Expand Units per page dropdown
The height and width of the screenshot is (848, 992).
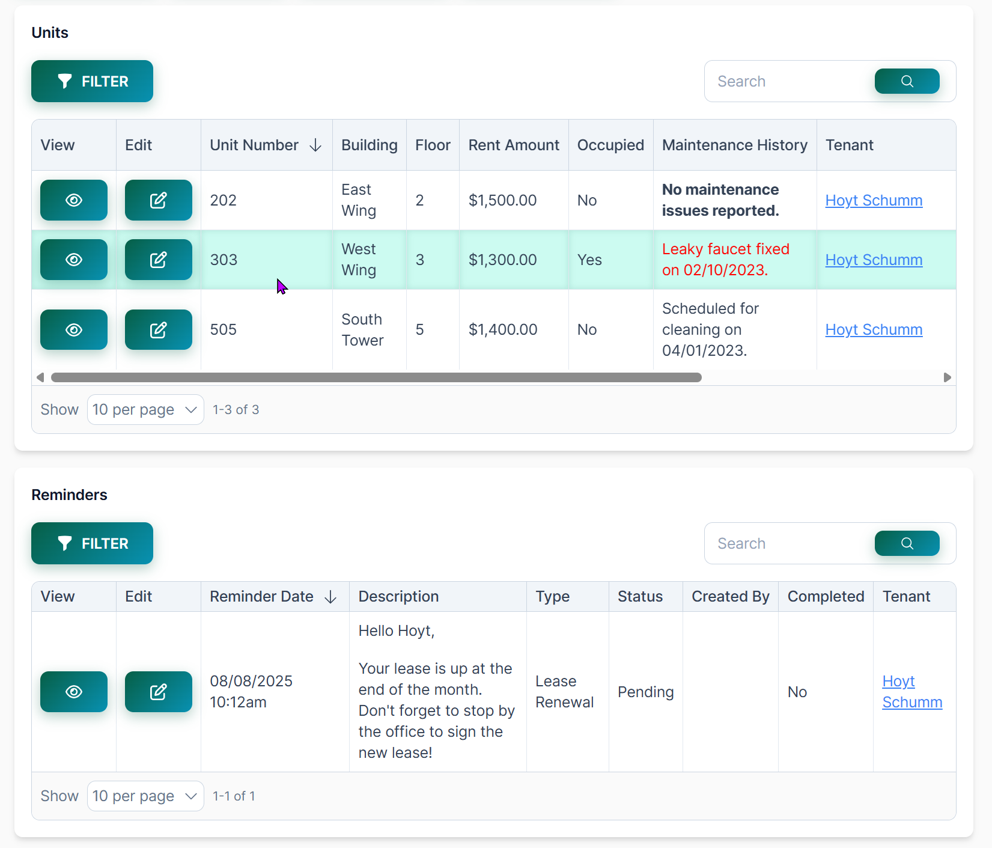pyautogui.click(x=145, y=410)
